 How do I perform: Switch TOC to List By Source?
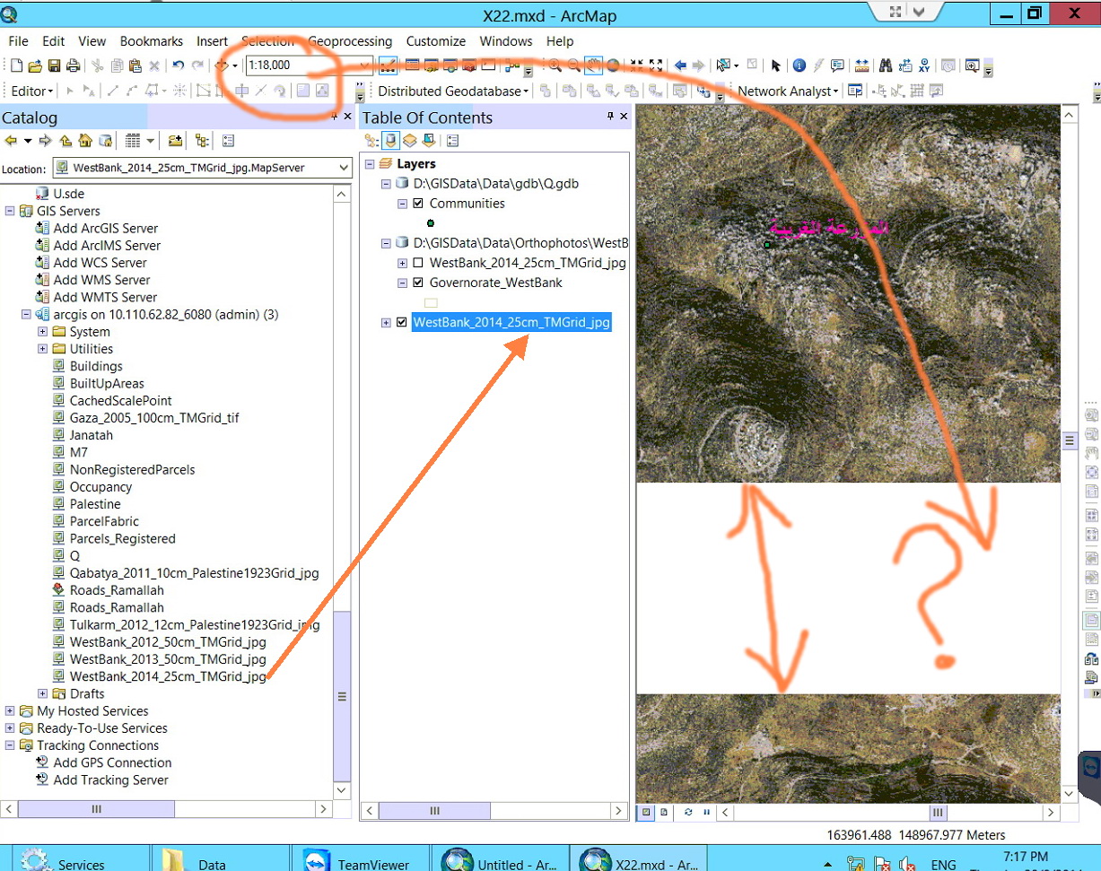pos(390,141)
